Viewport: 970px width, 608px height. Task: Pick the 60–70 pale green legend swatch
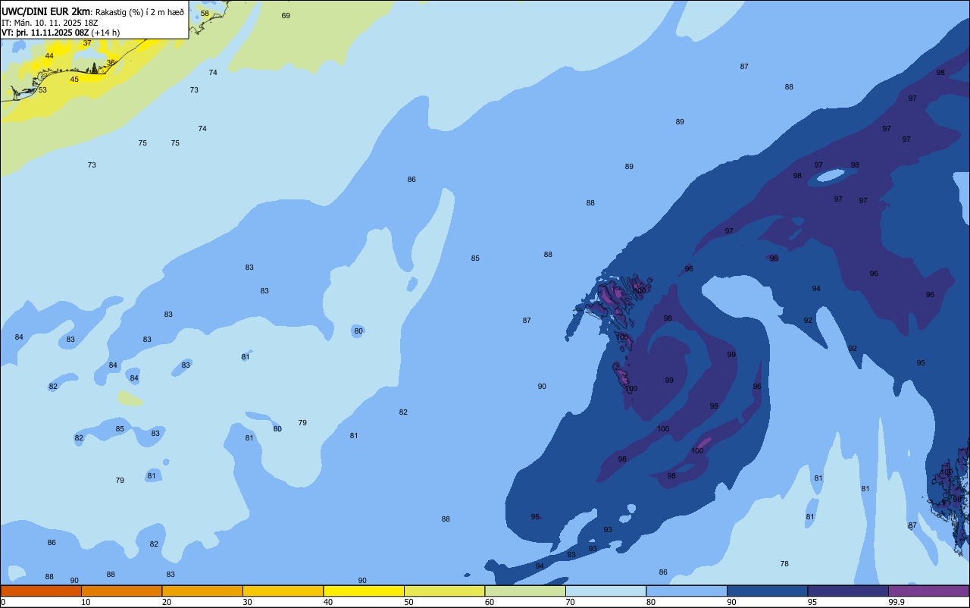525,591
